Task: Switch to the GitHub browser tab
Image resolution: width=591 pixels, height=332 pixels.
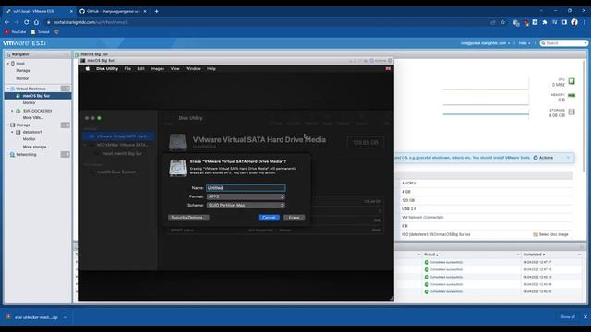Action: pyautogui.click(x=113, y=11)
